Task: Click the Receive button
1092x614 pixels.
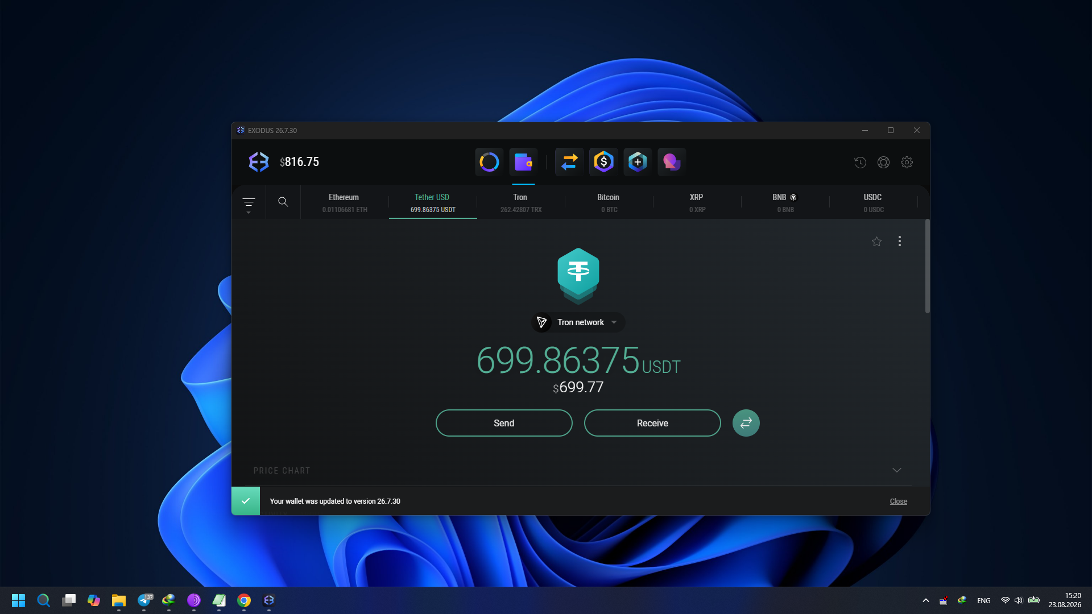Action: 652,423
